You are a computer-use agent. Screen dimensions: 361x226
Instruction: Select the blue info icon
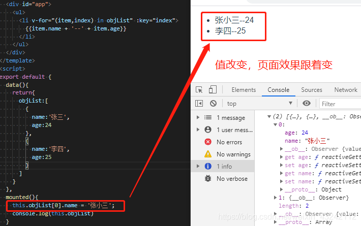point(208,166)
